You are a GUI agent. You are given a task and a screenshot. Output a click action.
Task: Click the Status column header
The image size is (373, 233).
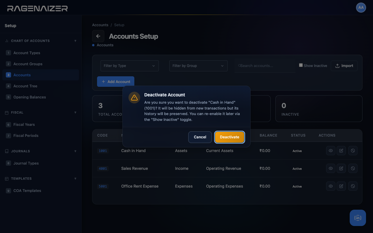(x=298, y=135)
